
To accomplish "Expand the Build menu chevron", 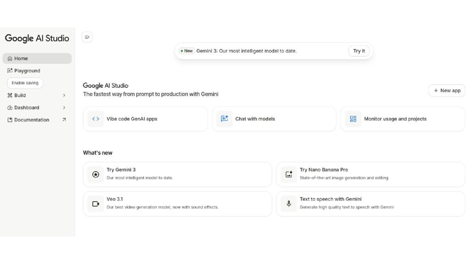I will [x=64, y=95].
